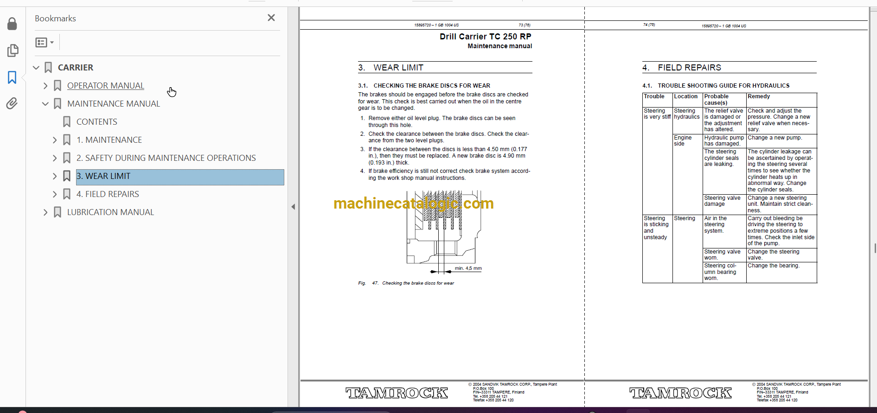Expand the 1. MAINTENANCE bookmark

[x=55, y=140]
